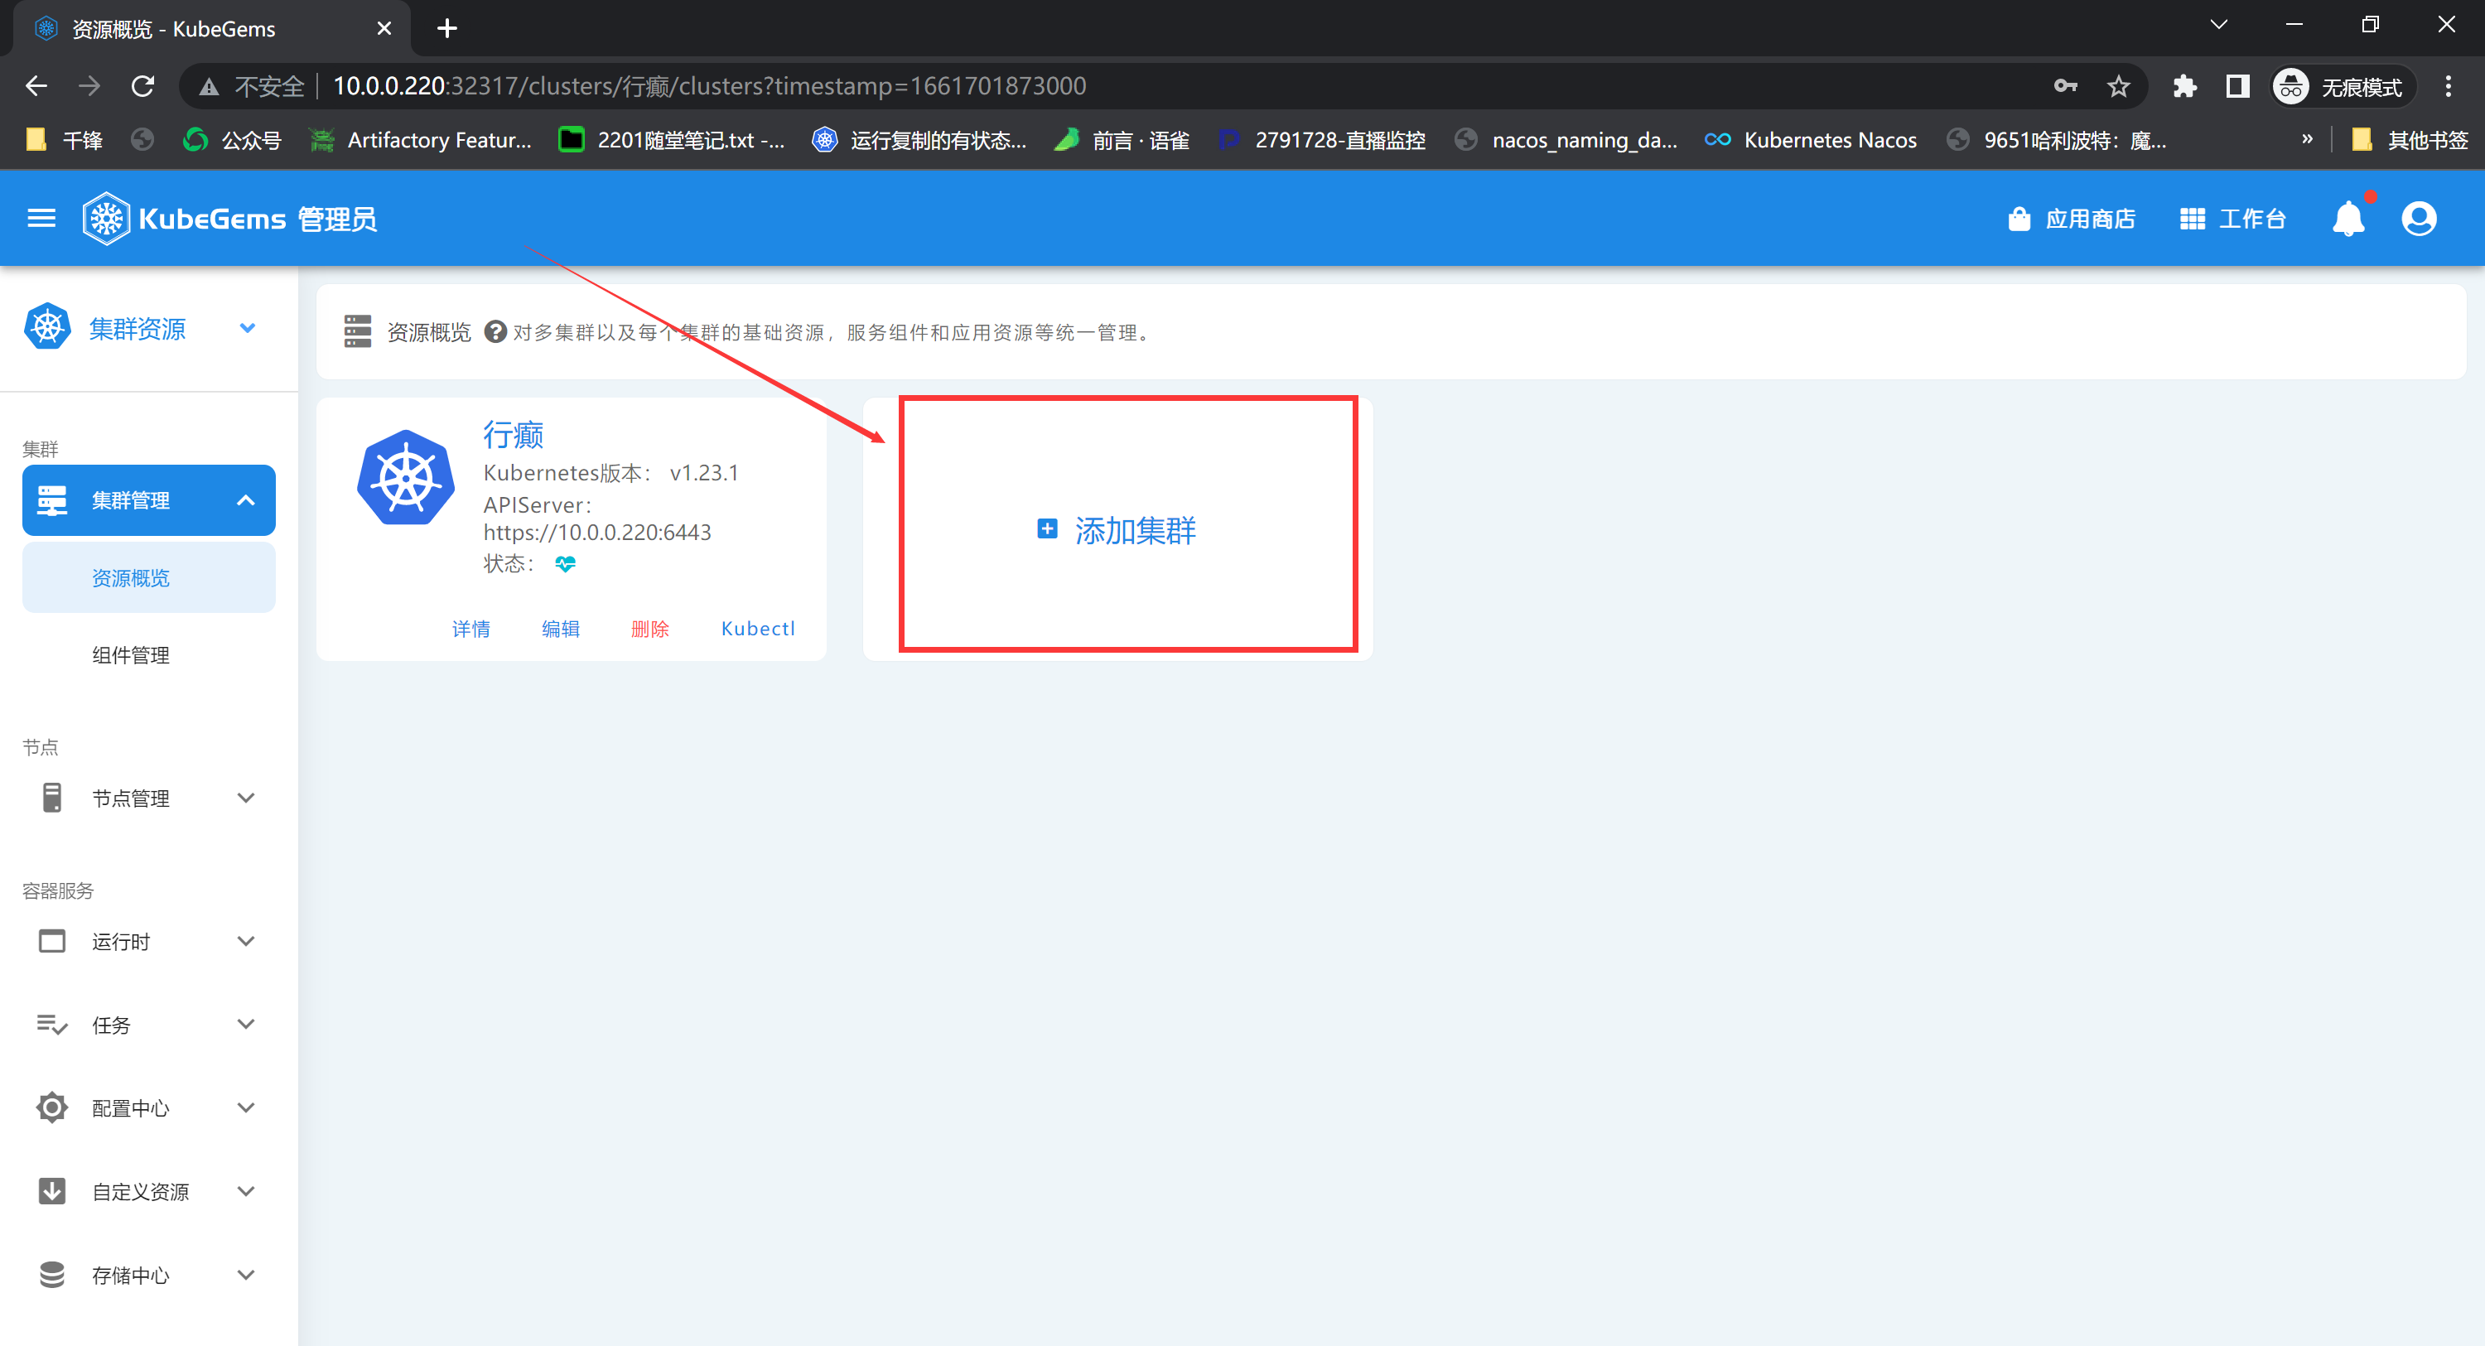The image size is (2485, 1346).
Task: Click the 自定义资源 download-box icon
Action: pyautogui.click(x=52, y=1192)
